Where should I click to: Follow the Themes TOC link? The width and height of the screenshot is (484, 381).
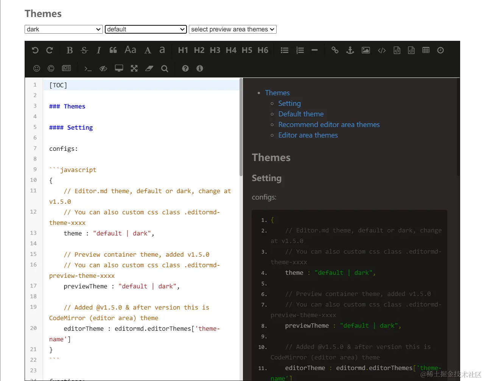277,93
